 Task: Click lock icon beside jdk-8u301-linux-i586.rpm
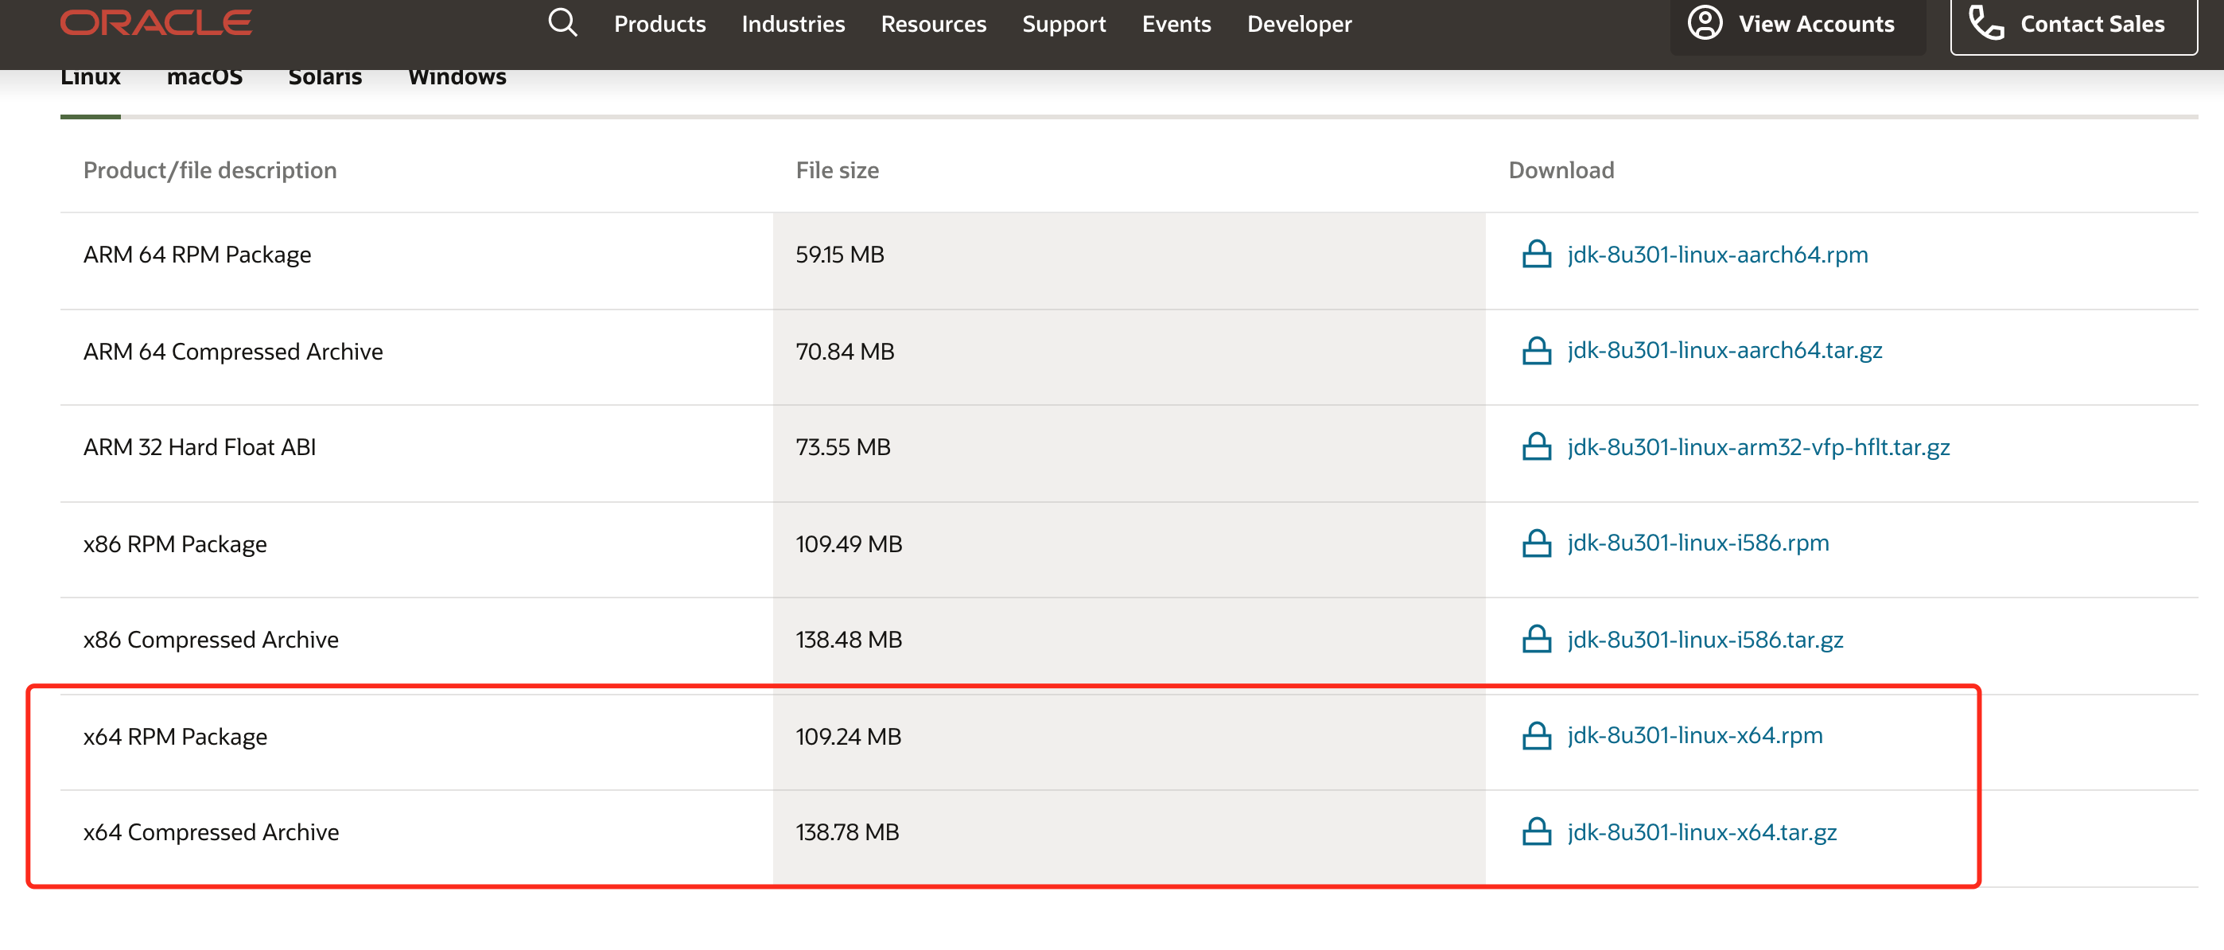[1537, 543]
